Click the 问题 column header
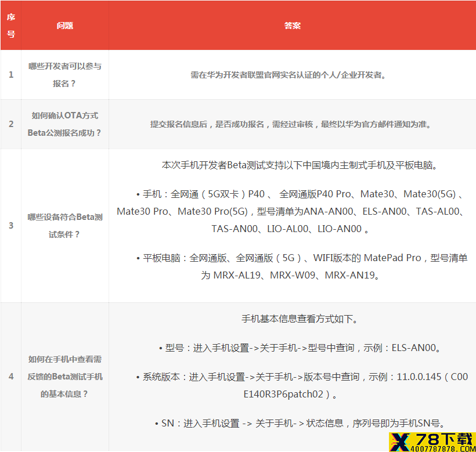This screenshot has width=476, height=452. [65, 26]
